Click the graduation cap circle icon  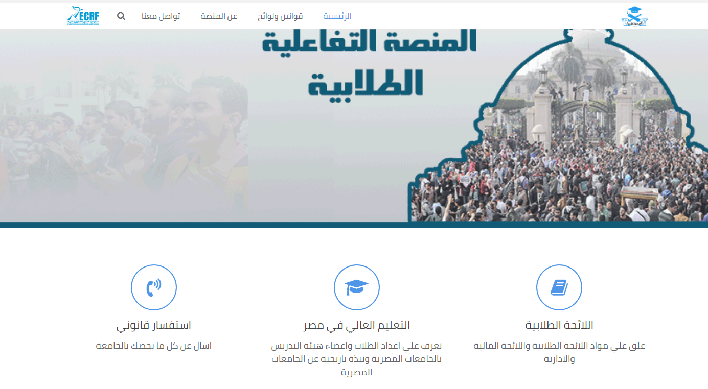tap(356, 287)
